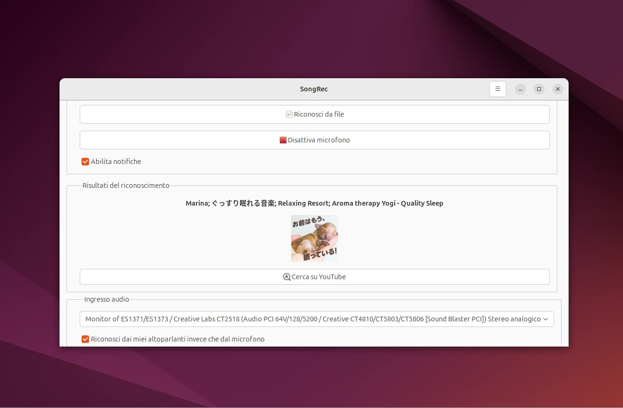Click the red stop icon beside Disattiva microfono
Viewport: 623px width, 408px height.
coord(283,140)
